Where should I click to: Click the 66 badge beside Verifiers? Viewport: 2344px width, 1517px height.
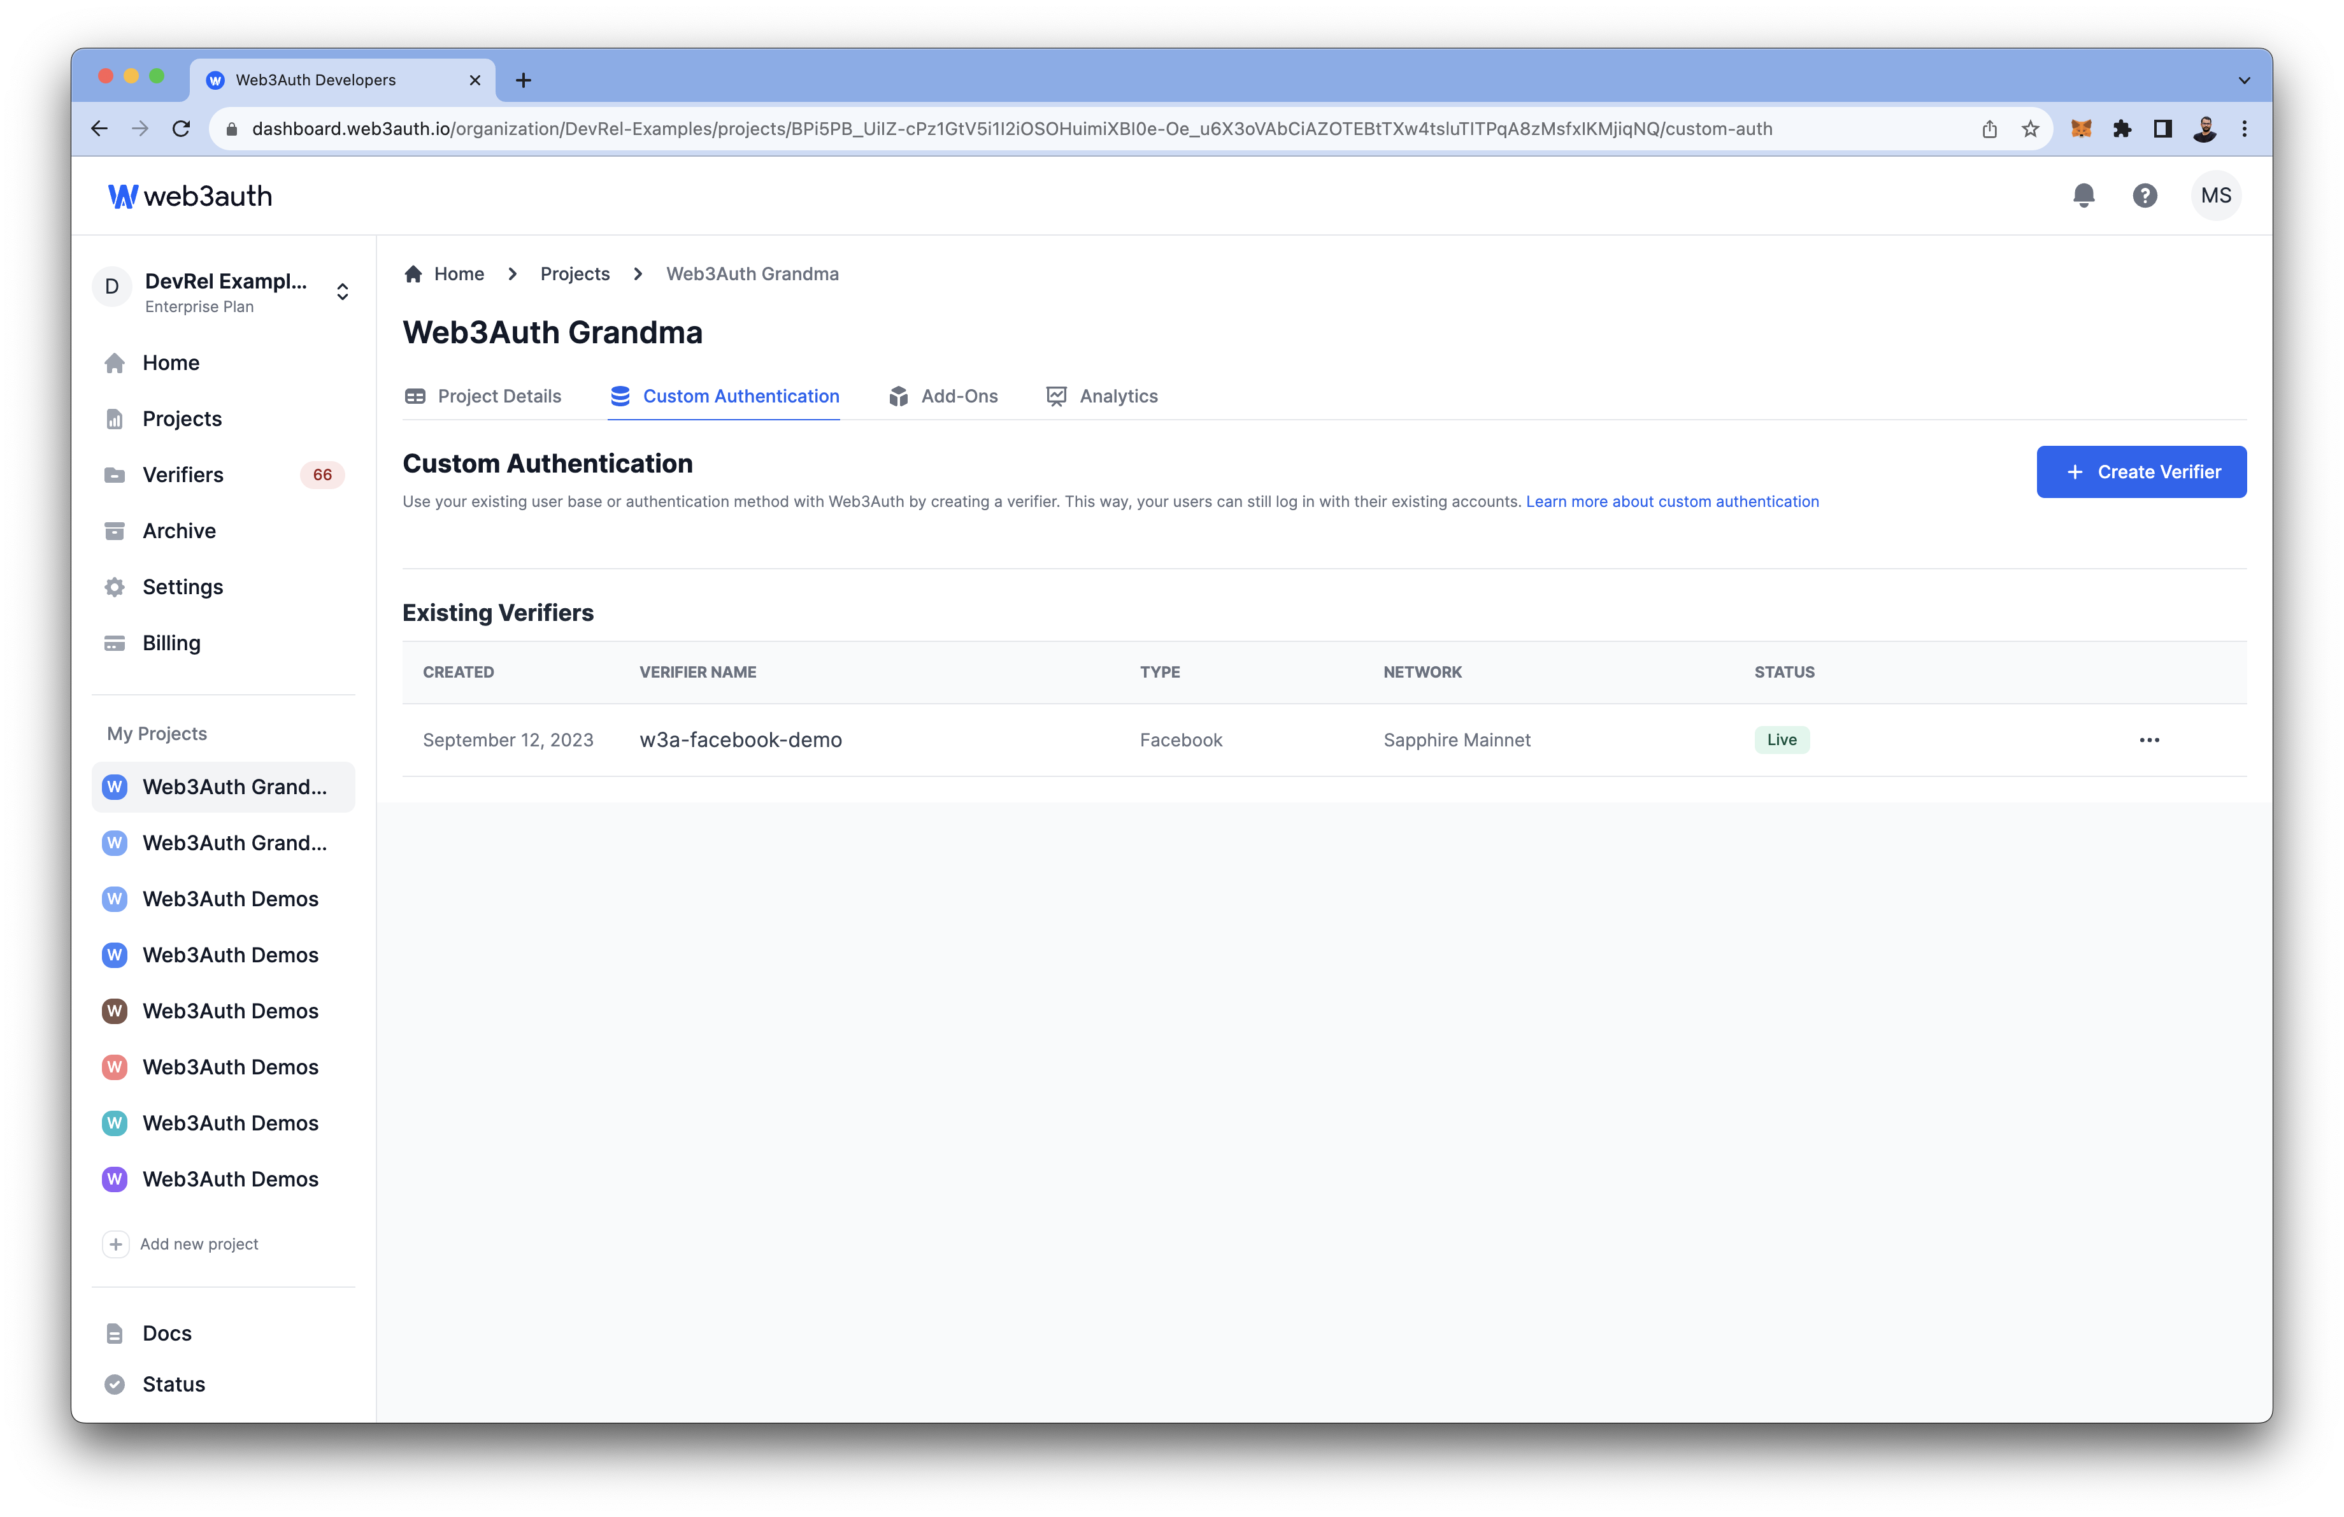click(x=322, y=474)
